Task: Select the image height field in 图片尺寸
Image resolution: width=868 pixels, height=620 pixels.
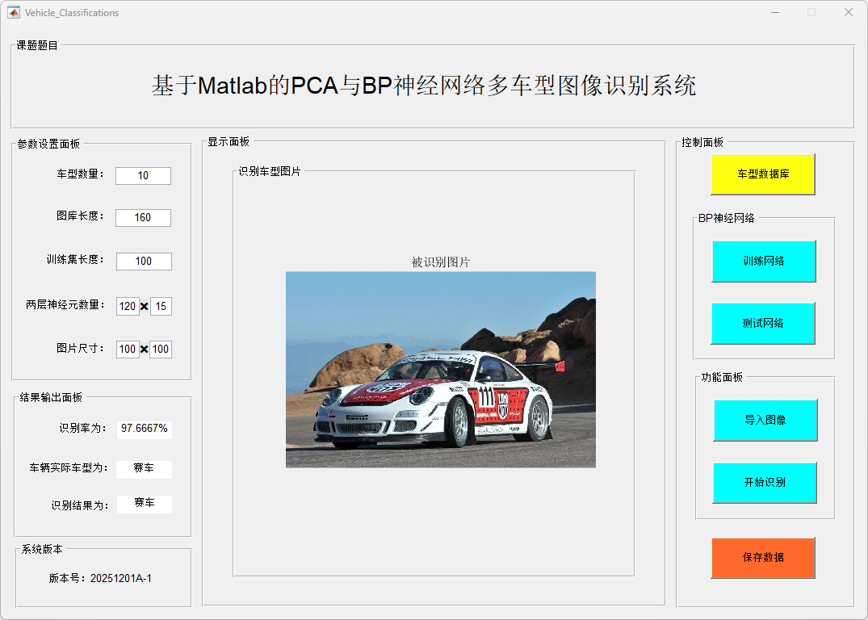Action: [161, 350]
